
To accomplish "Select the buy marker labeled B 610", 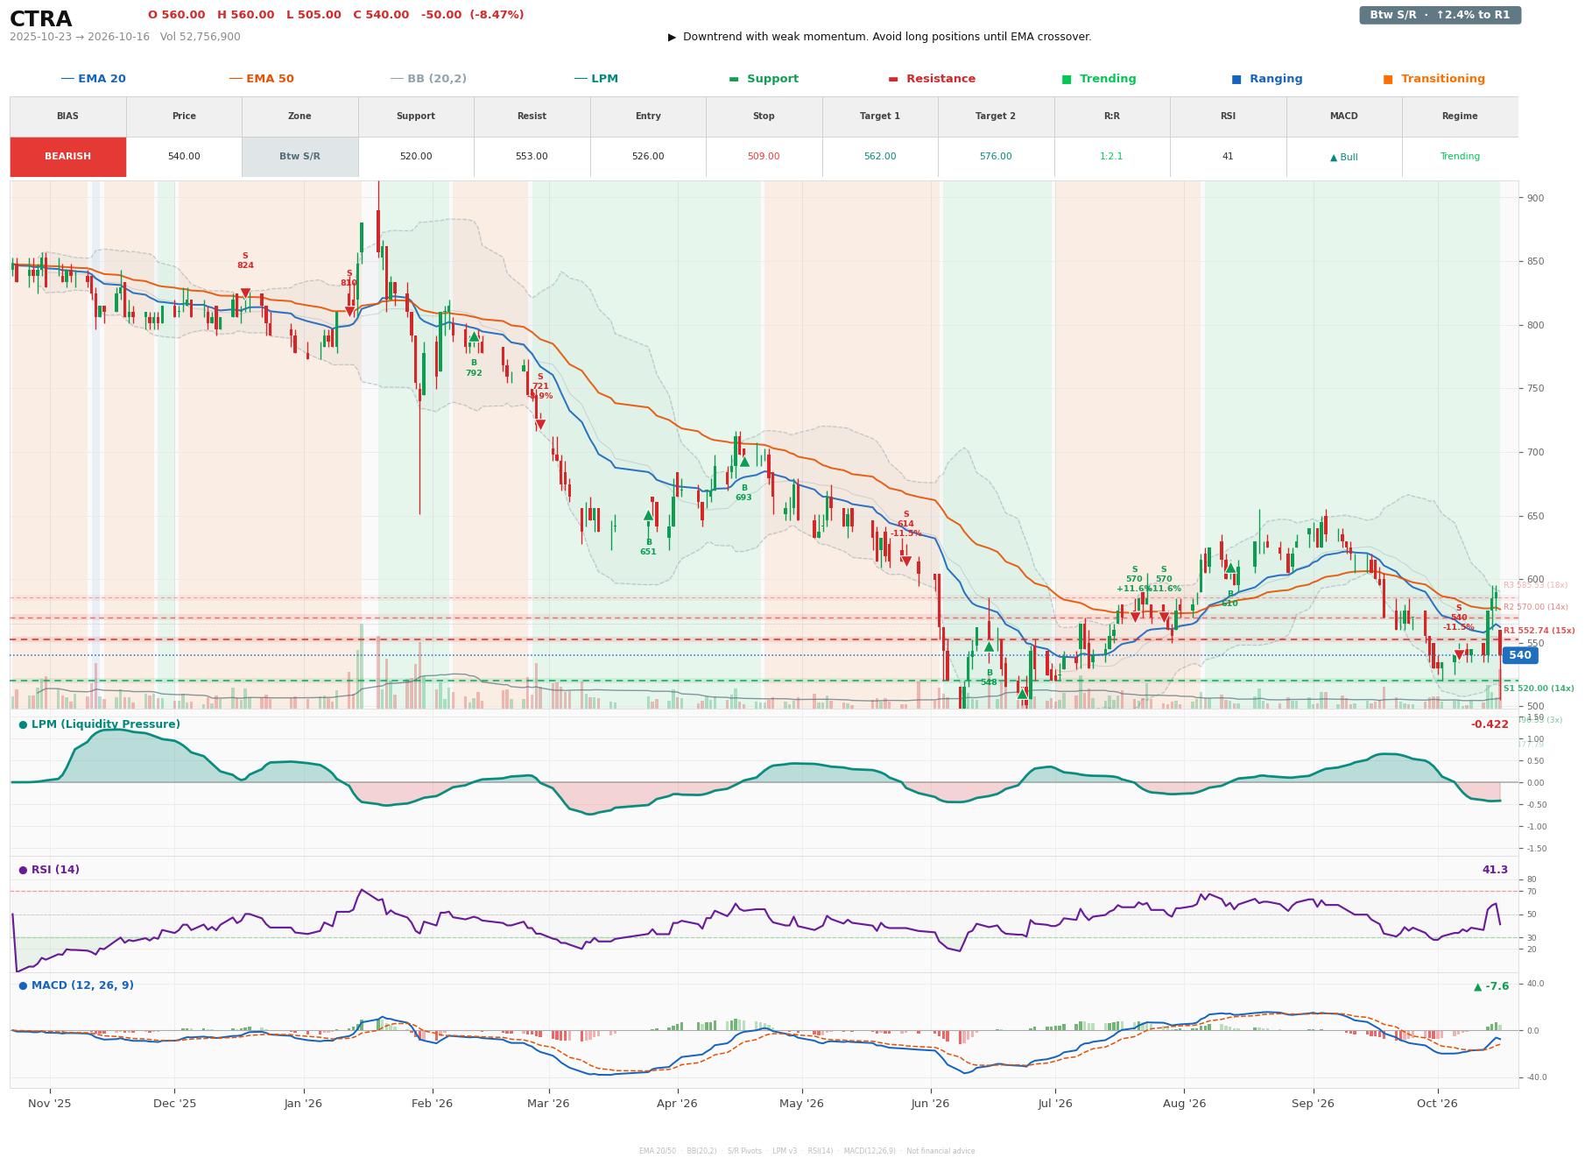I will [x=1230, y=568].
